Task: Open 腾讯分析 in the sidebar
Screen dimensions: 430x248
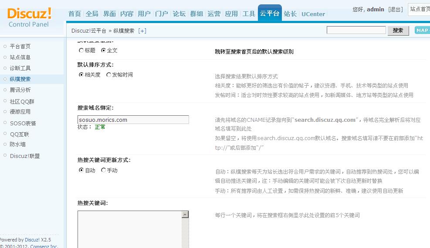Action: pos(20,90)
